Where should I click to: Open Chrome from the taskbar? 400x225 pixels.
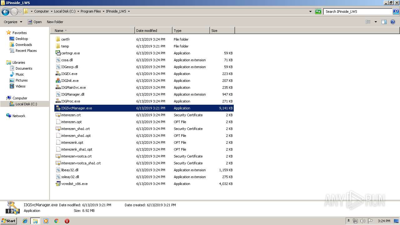click(57, 221)
